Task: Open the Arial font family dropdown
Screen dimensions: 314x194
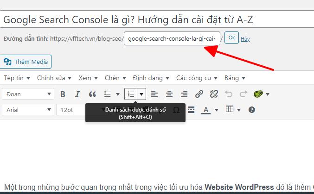Action: 28,110
